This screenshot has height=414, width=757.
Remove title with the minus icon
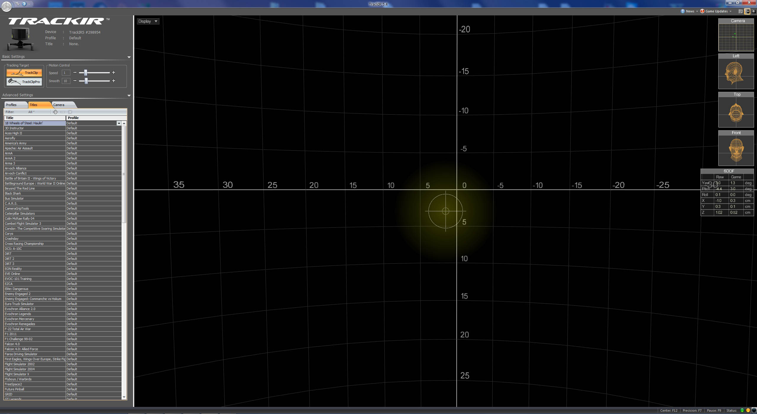point(62,112)
